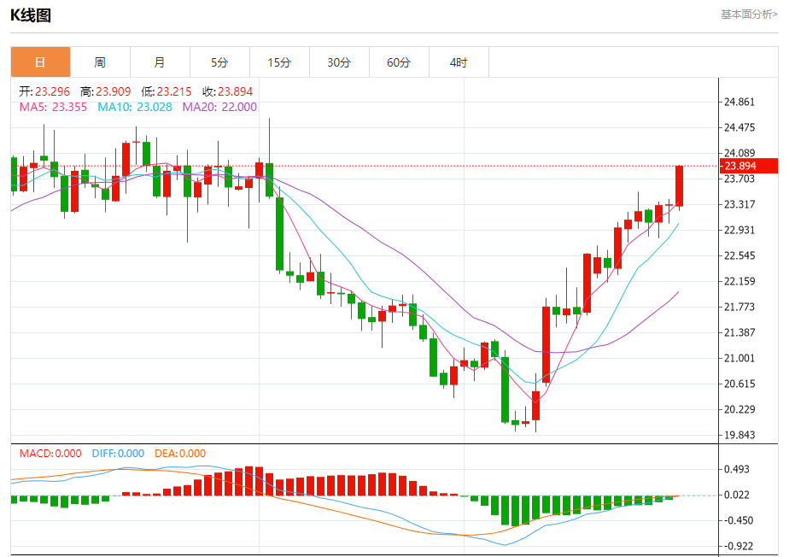Click the 0.022 MACD axis label
This screenshot has width=789, height=557.
(737, 495)
